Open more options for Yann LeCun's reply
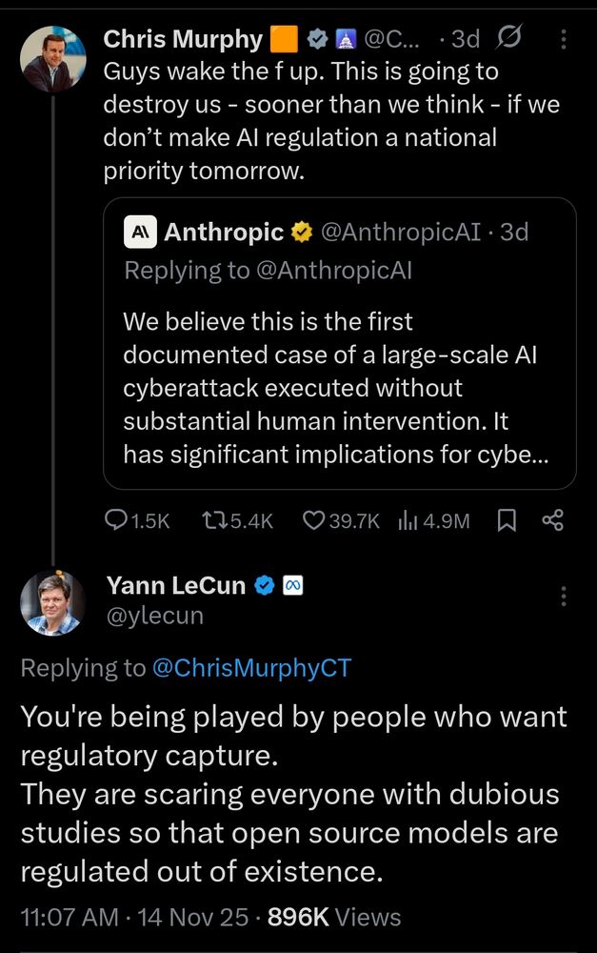 click(x=564, y=597)
